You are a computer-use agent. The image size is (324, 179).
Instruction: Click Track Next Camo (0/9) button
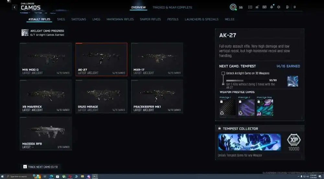(40, 167)
